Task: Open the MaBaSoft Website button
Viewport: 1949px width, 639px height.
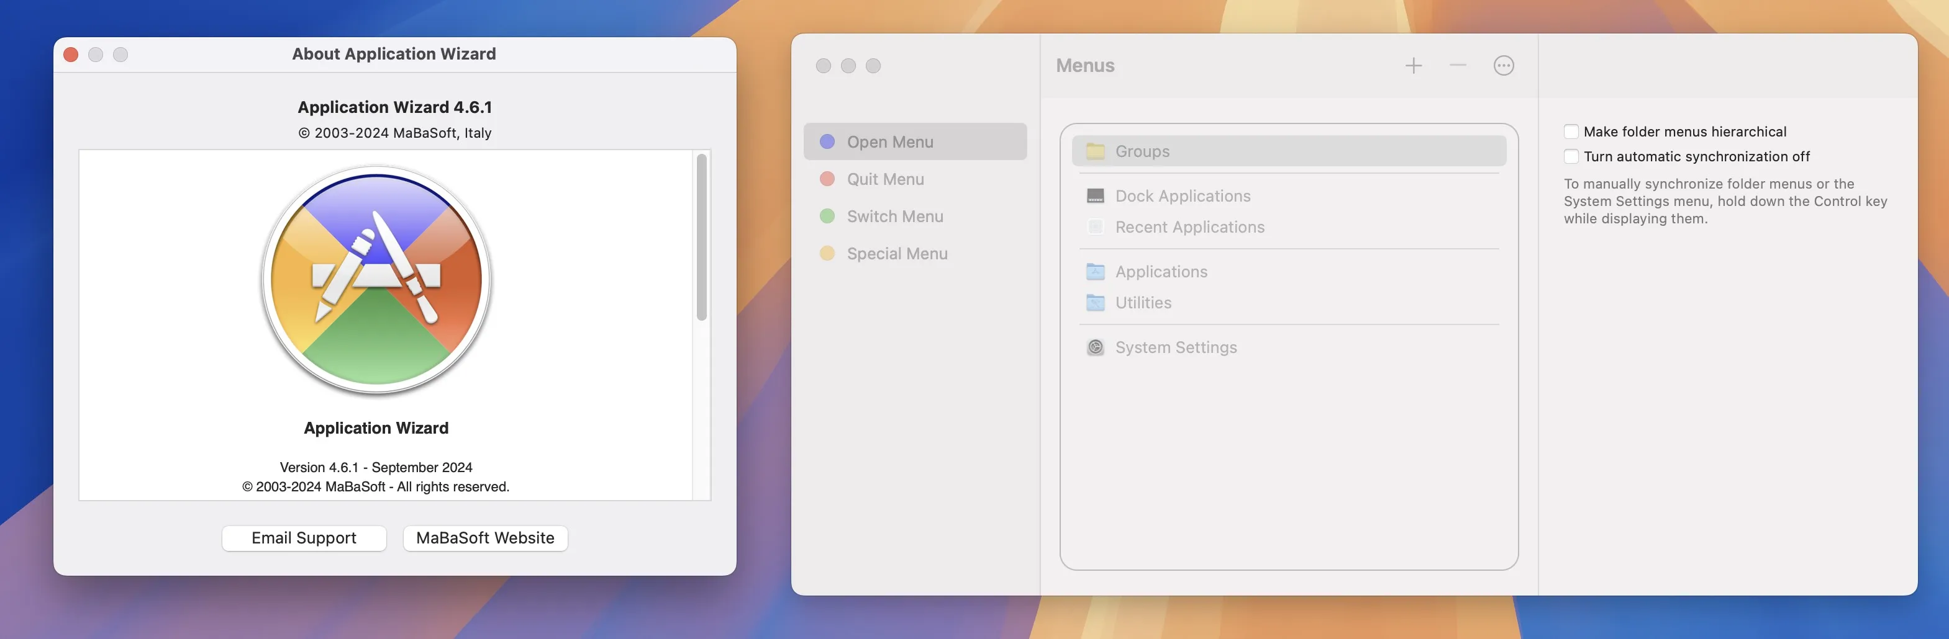Action: [x=485, y=538]
